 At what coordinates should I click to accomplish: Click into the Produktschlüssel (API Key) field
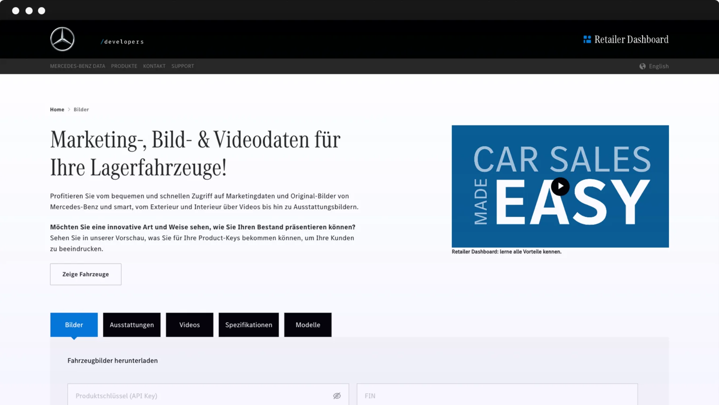[193, 395]
